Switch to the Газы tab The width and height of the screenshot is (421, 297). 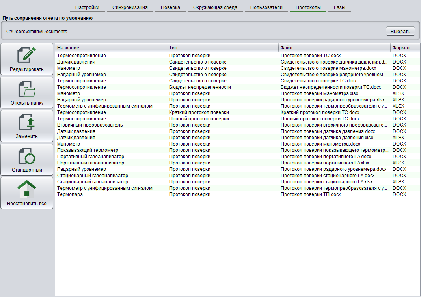coord(339,7)
